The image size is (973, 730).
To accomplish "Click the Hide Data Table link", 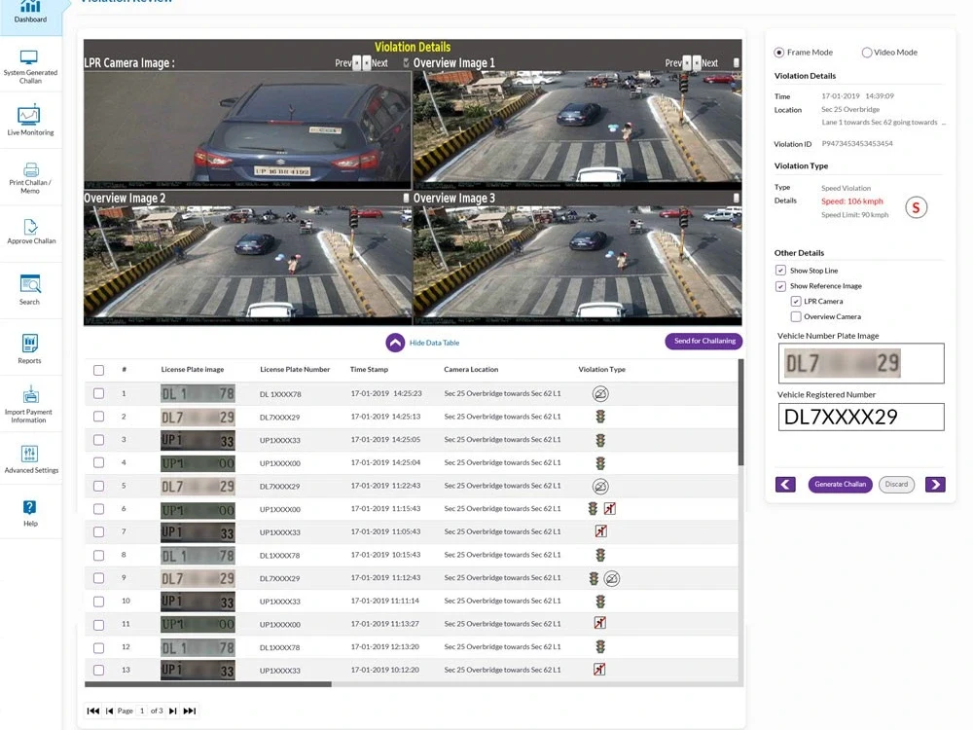I will coord(434,343).
